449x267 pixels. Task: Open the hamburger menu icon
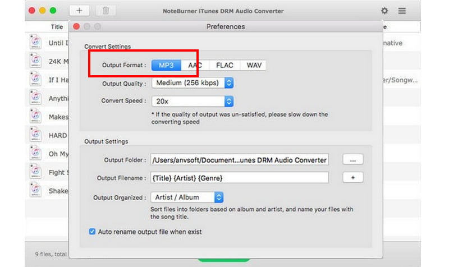coord(402,11)
